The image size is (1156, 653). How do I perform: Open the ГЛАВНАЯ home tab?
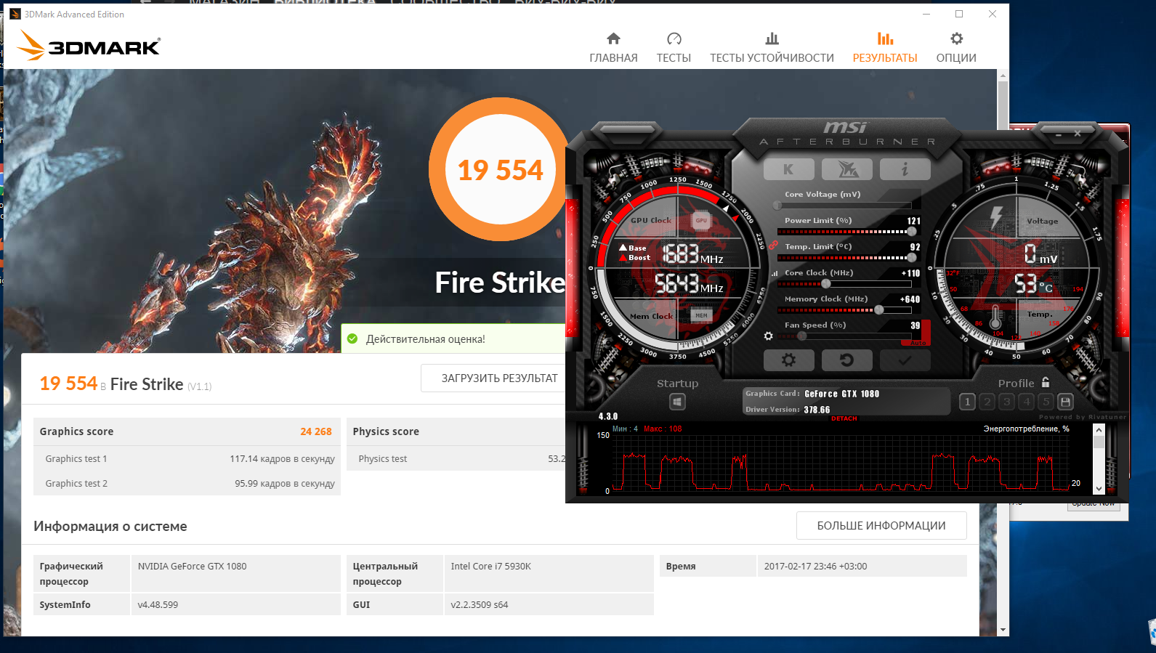[613, 48]
